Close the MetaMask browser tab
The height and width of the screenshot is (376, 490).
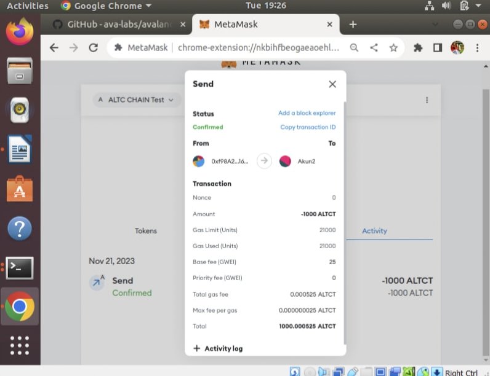pyautogui.click(x=330, y=25)
